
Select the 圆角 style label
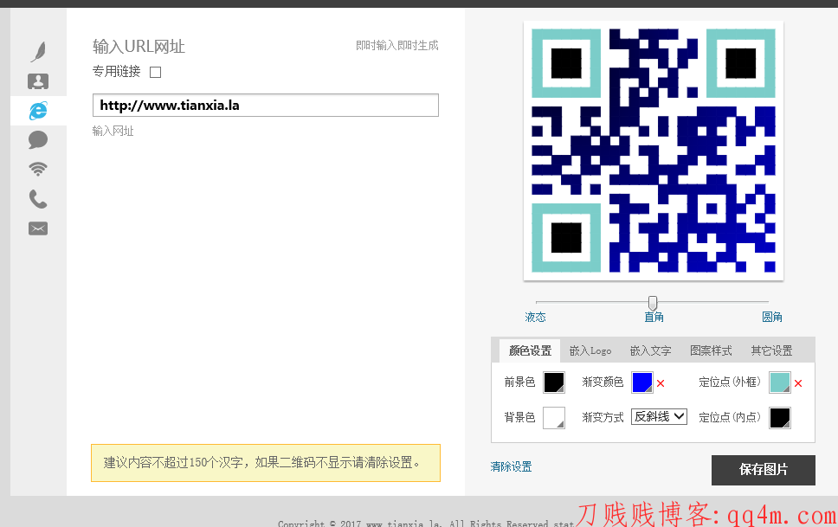click(x=771, y=317)
